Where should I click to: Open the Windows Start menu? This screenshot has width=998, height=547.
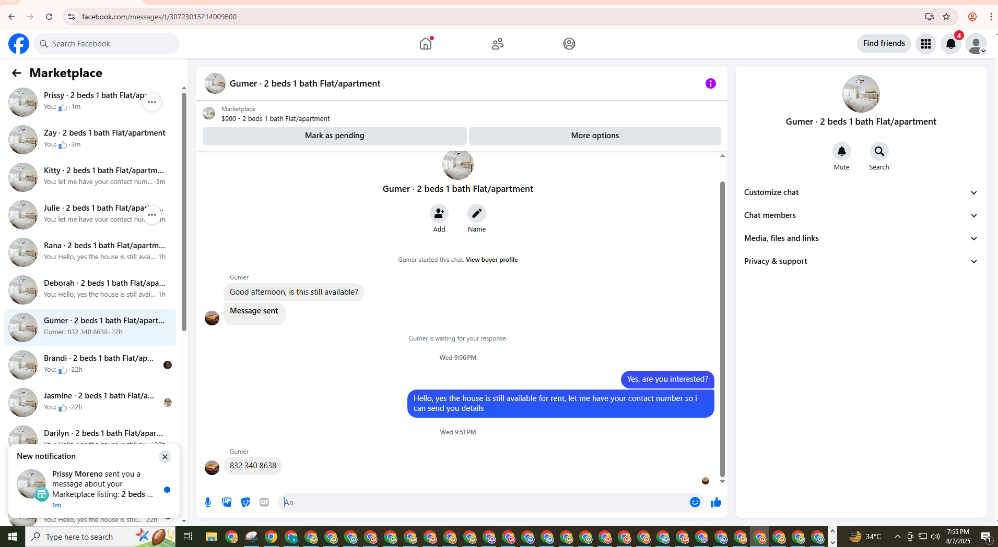click(13, 537)
